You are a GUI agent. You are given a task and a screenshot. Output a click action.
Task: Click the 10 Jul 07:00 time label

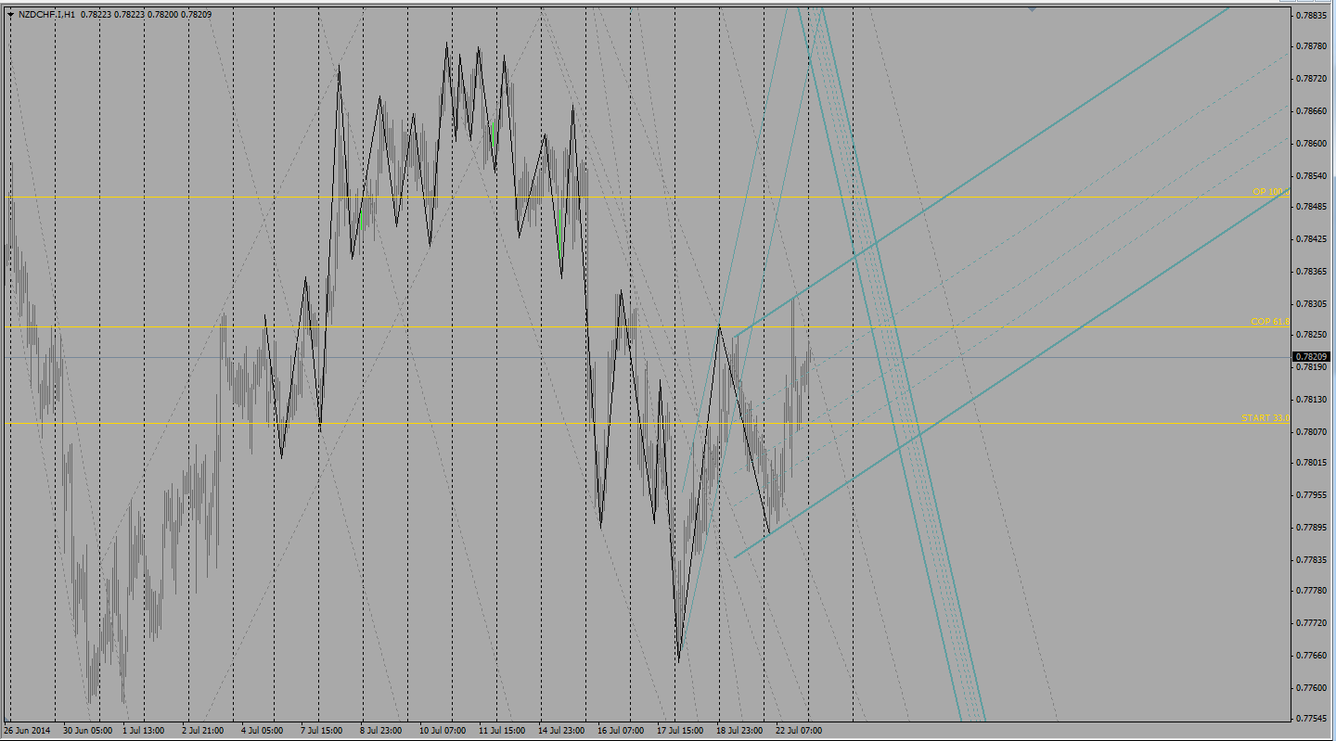(x=443, y=731)
